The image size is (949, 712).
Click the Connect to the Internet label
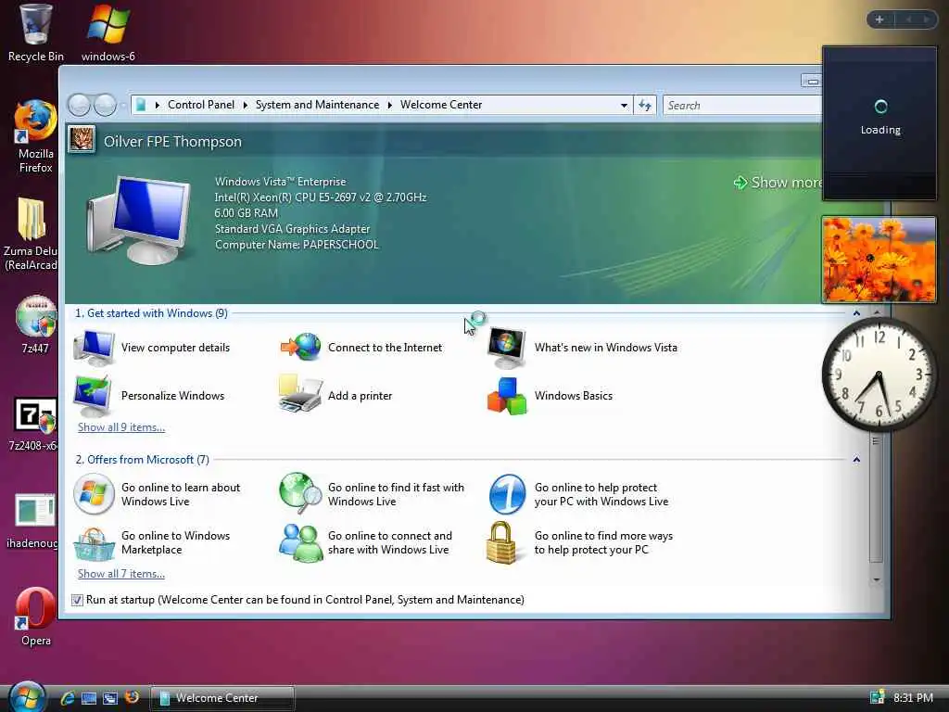385,348
